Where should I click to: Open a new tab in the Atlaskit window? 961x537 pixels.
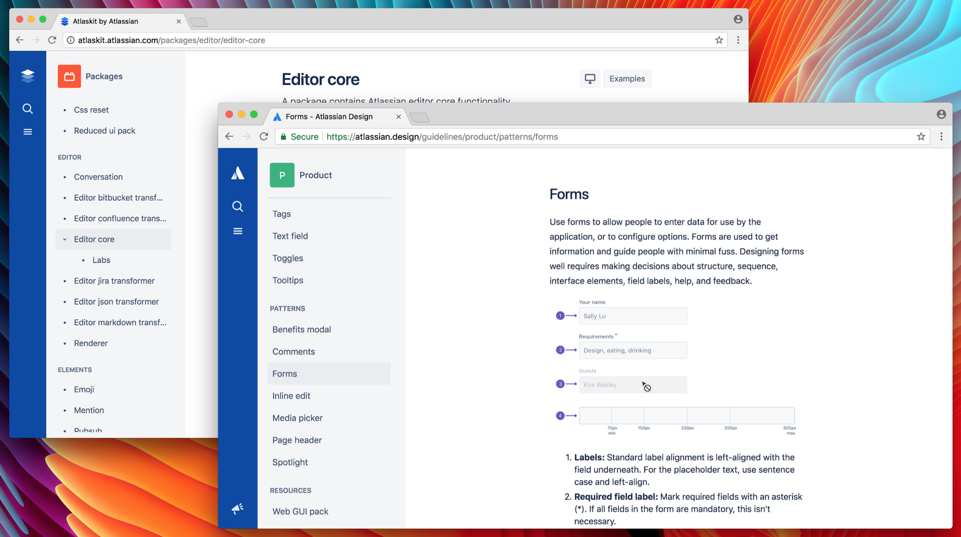point(198,22)
